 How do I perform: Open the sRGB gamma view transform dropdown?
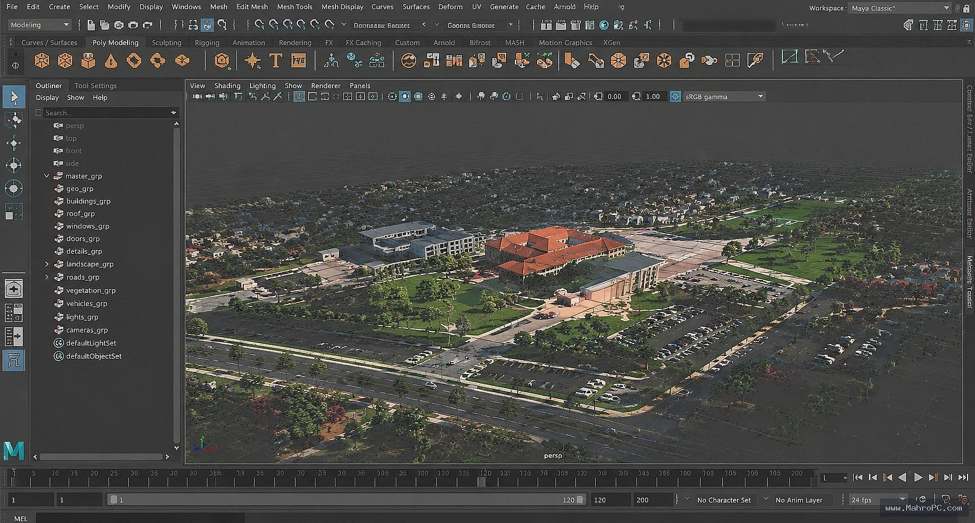point(724,97)
